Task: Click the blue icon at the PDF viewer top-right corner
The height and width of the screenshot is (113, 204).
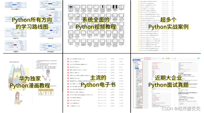Action: point(198,58)
